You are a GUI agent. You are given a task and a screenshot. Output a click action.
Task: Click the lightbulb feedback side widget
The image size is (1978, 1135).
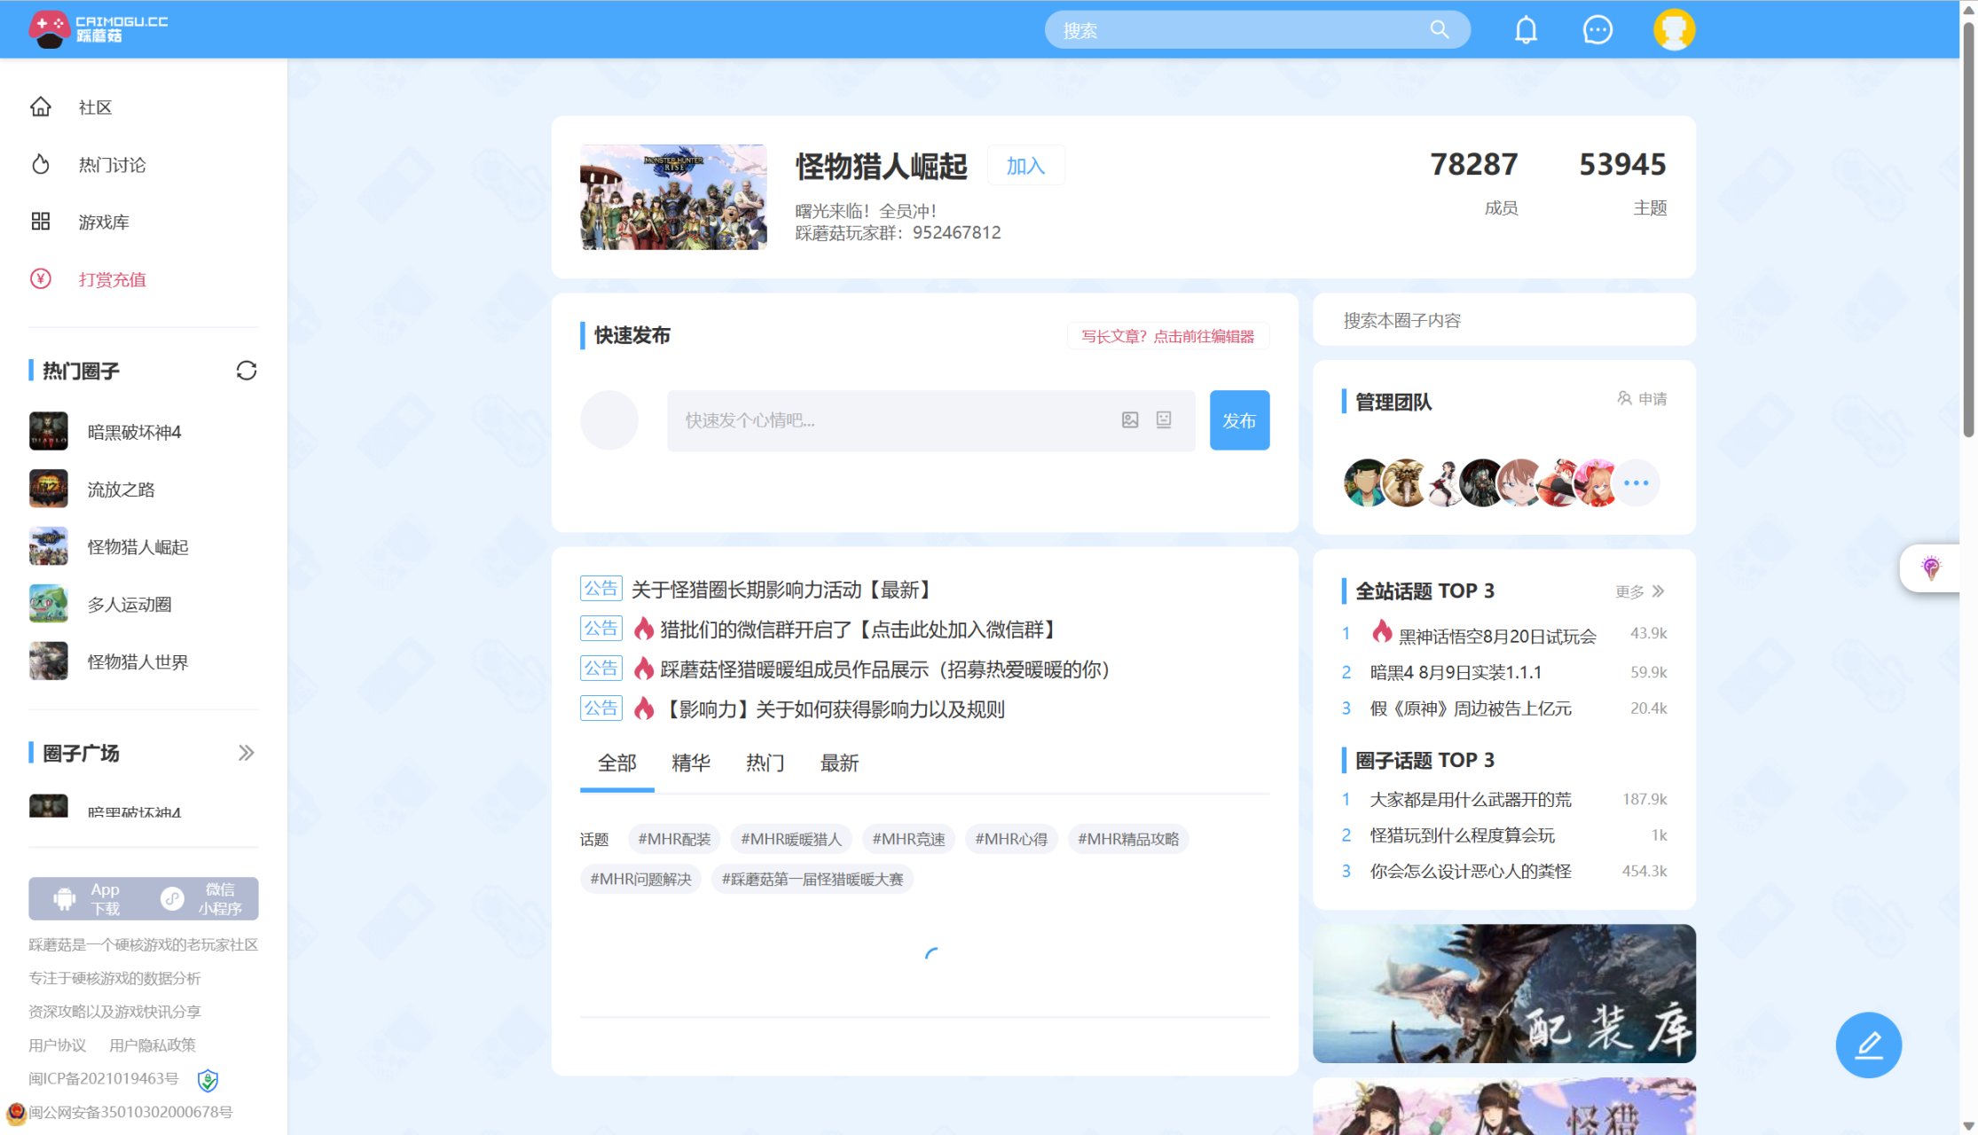click(x=1931, y=568)
